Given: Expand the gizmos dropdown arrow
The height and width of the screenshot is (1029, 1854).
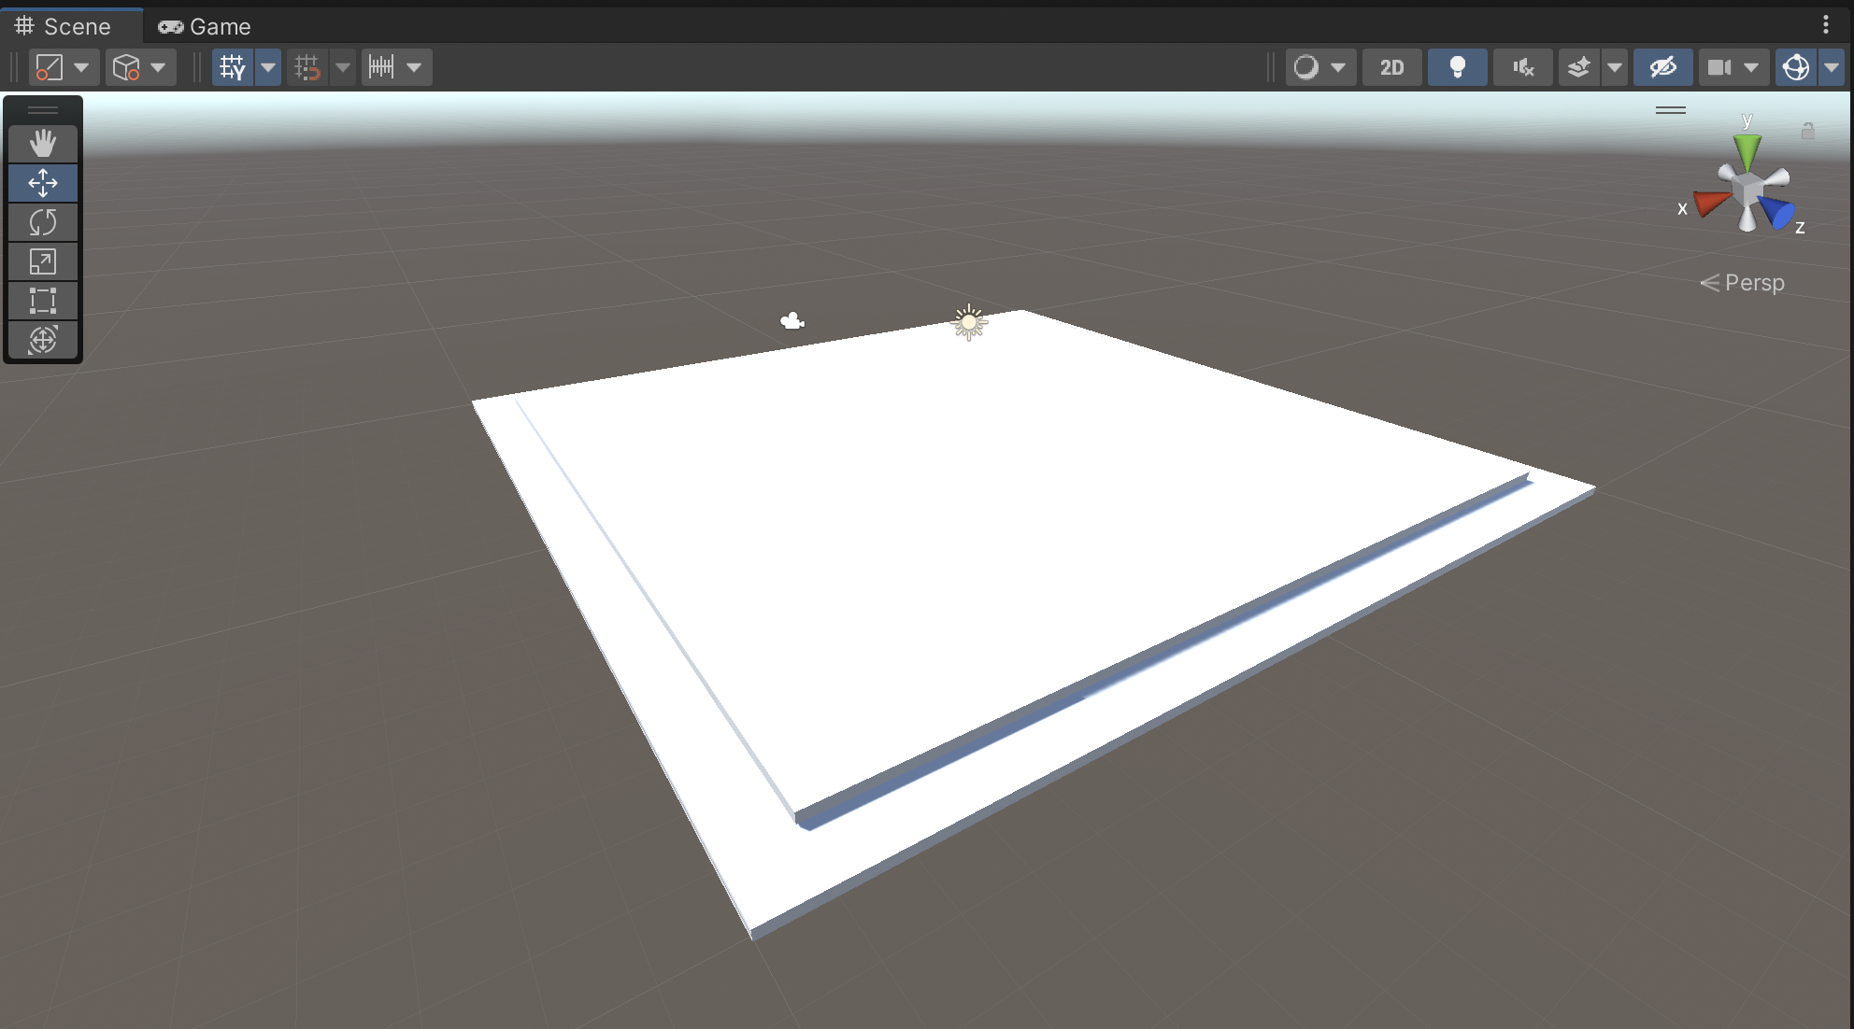Looking at the screenshot, I should (1832, 67).
